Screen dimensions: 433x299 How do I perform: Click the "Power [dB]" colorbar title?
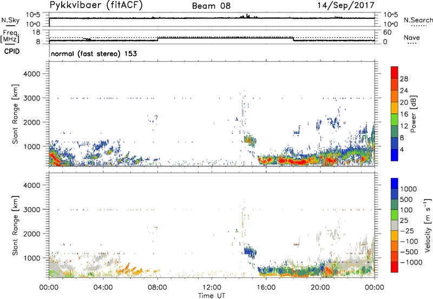413,114
